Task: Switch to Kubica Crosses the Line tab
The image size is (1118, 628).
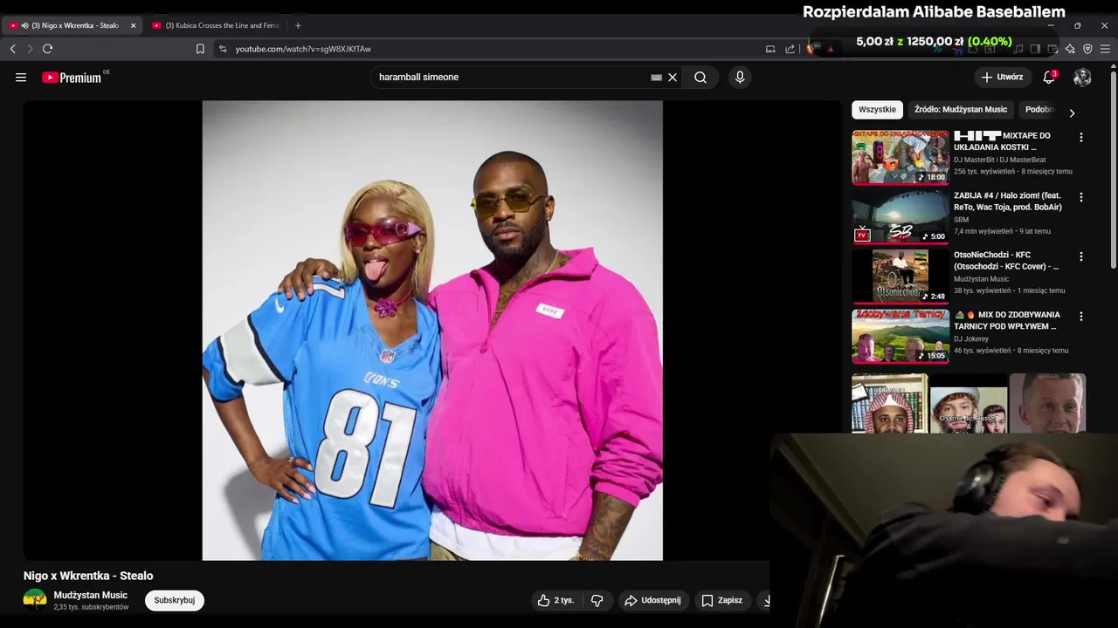Action: coord(218,25)
